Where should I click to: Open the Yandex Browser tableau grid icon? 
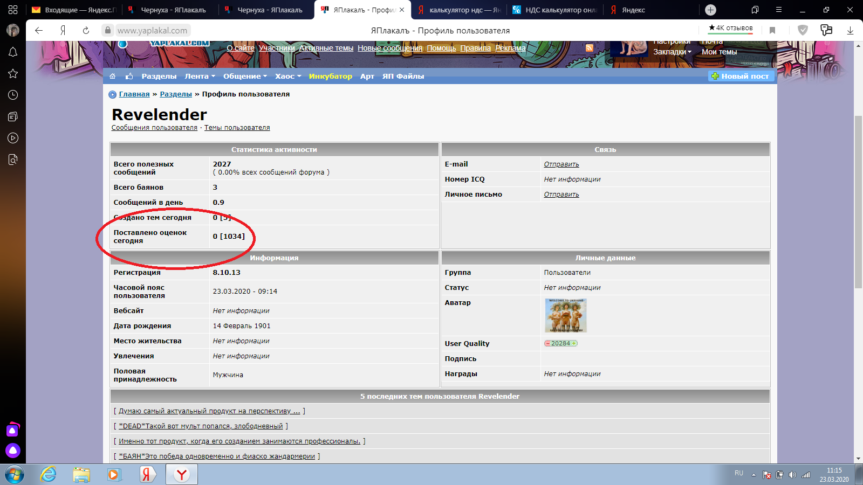point(13,10)
